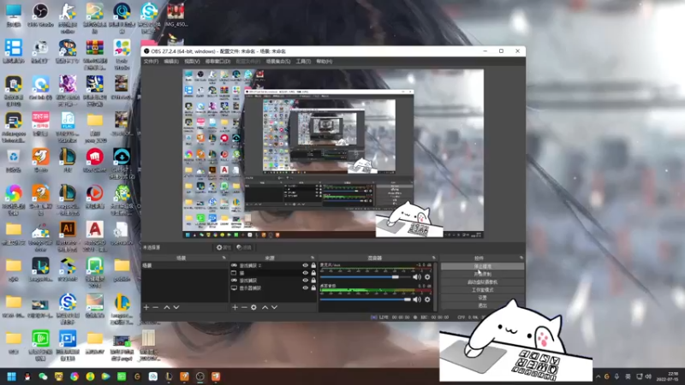Open the 工具(T) menu

[303, 62]
